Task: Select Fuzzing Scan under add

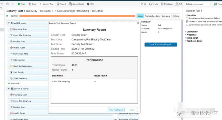Action: pos(28,41)
